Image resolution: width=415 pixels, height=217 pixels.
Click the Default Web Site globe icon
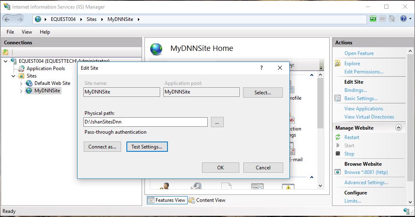(x=29, y=83)
